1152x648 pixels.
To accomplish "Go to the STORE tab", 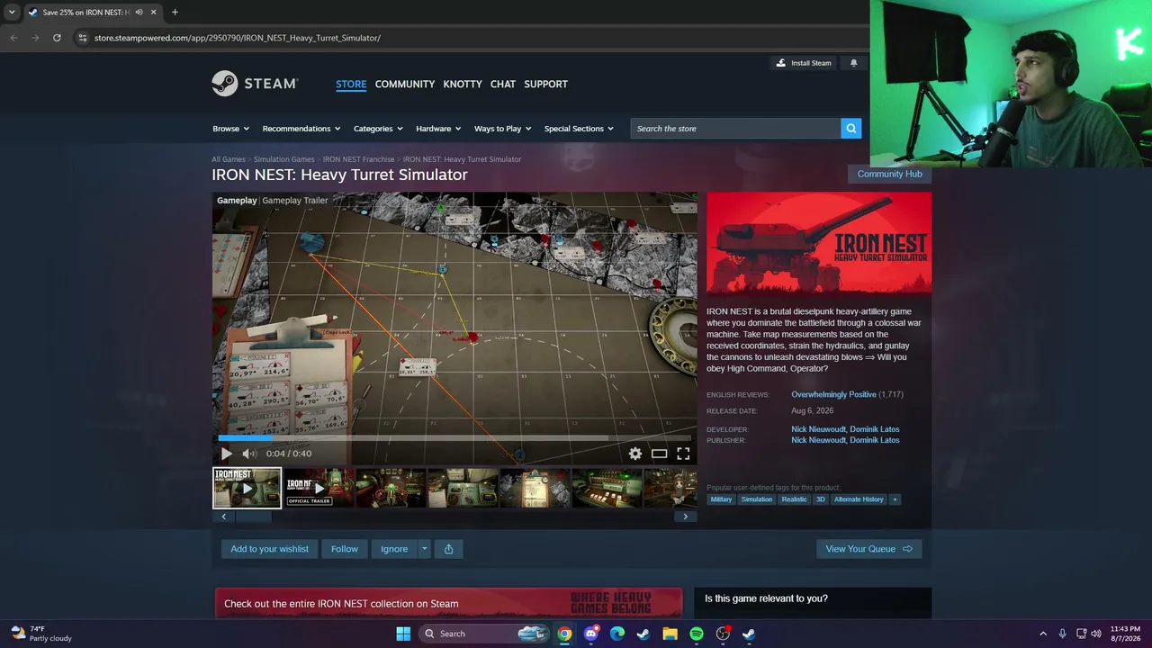I will pyautogui.click(x=351, y=84).
